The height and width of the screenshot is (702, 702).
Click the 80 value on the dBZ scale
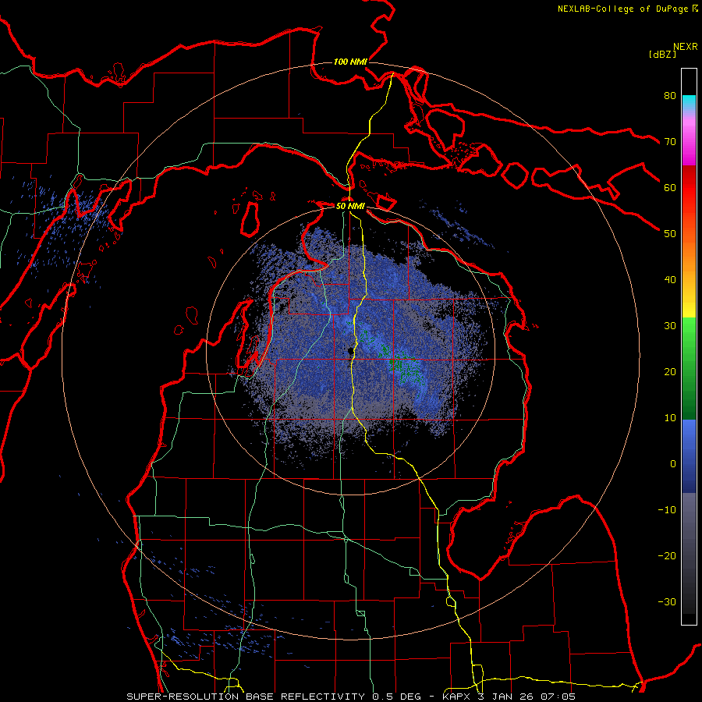[670, 95]
